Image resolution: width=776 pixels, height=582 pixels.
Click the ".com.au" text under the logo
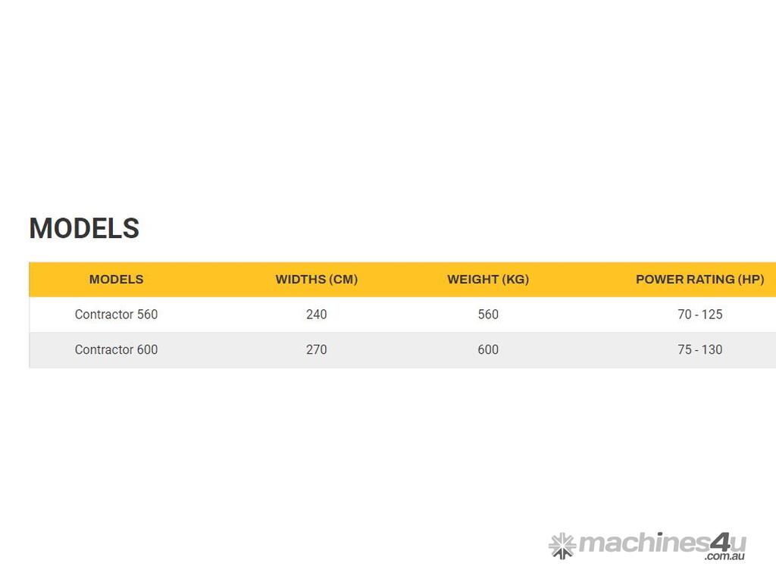pyautogui.click(x=724, y=557)
